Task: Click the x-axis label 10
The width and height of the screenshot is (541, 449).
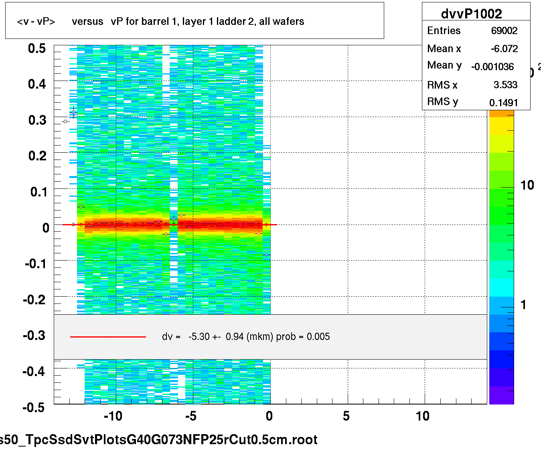Action: [x=423, y=416]
